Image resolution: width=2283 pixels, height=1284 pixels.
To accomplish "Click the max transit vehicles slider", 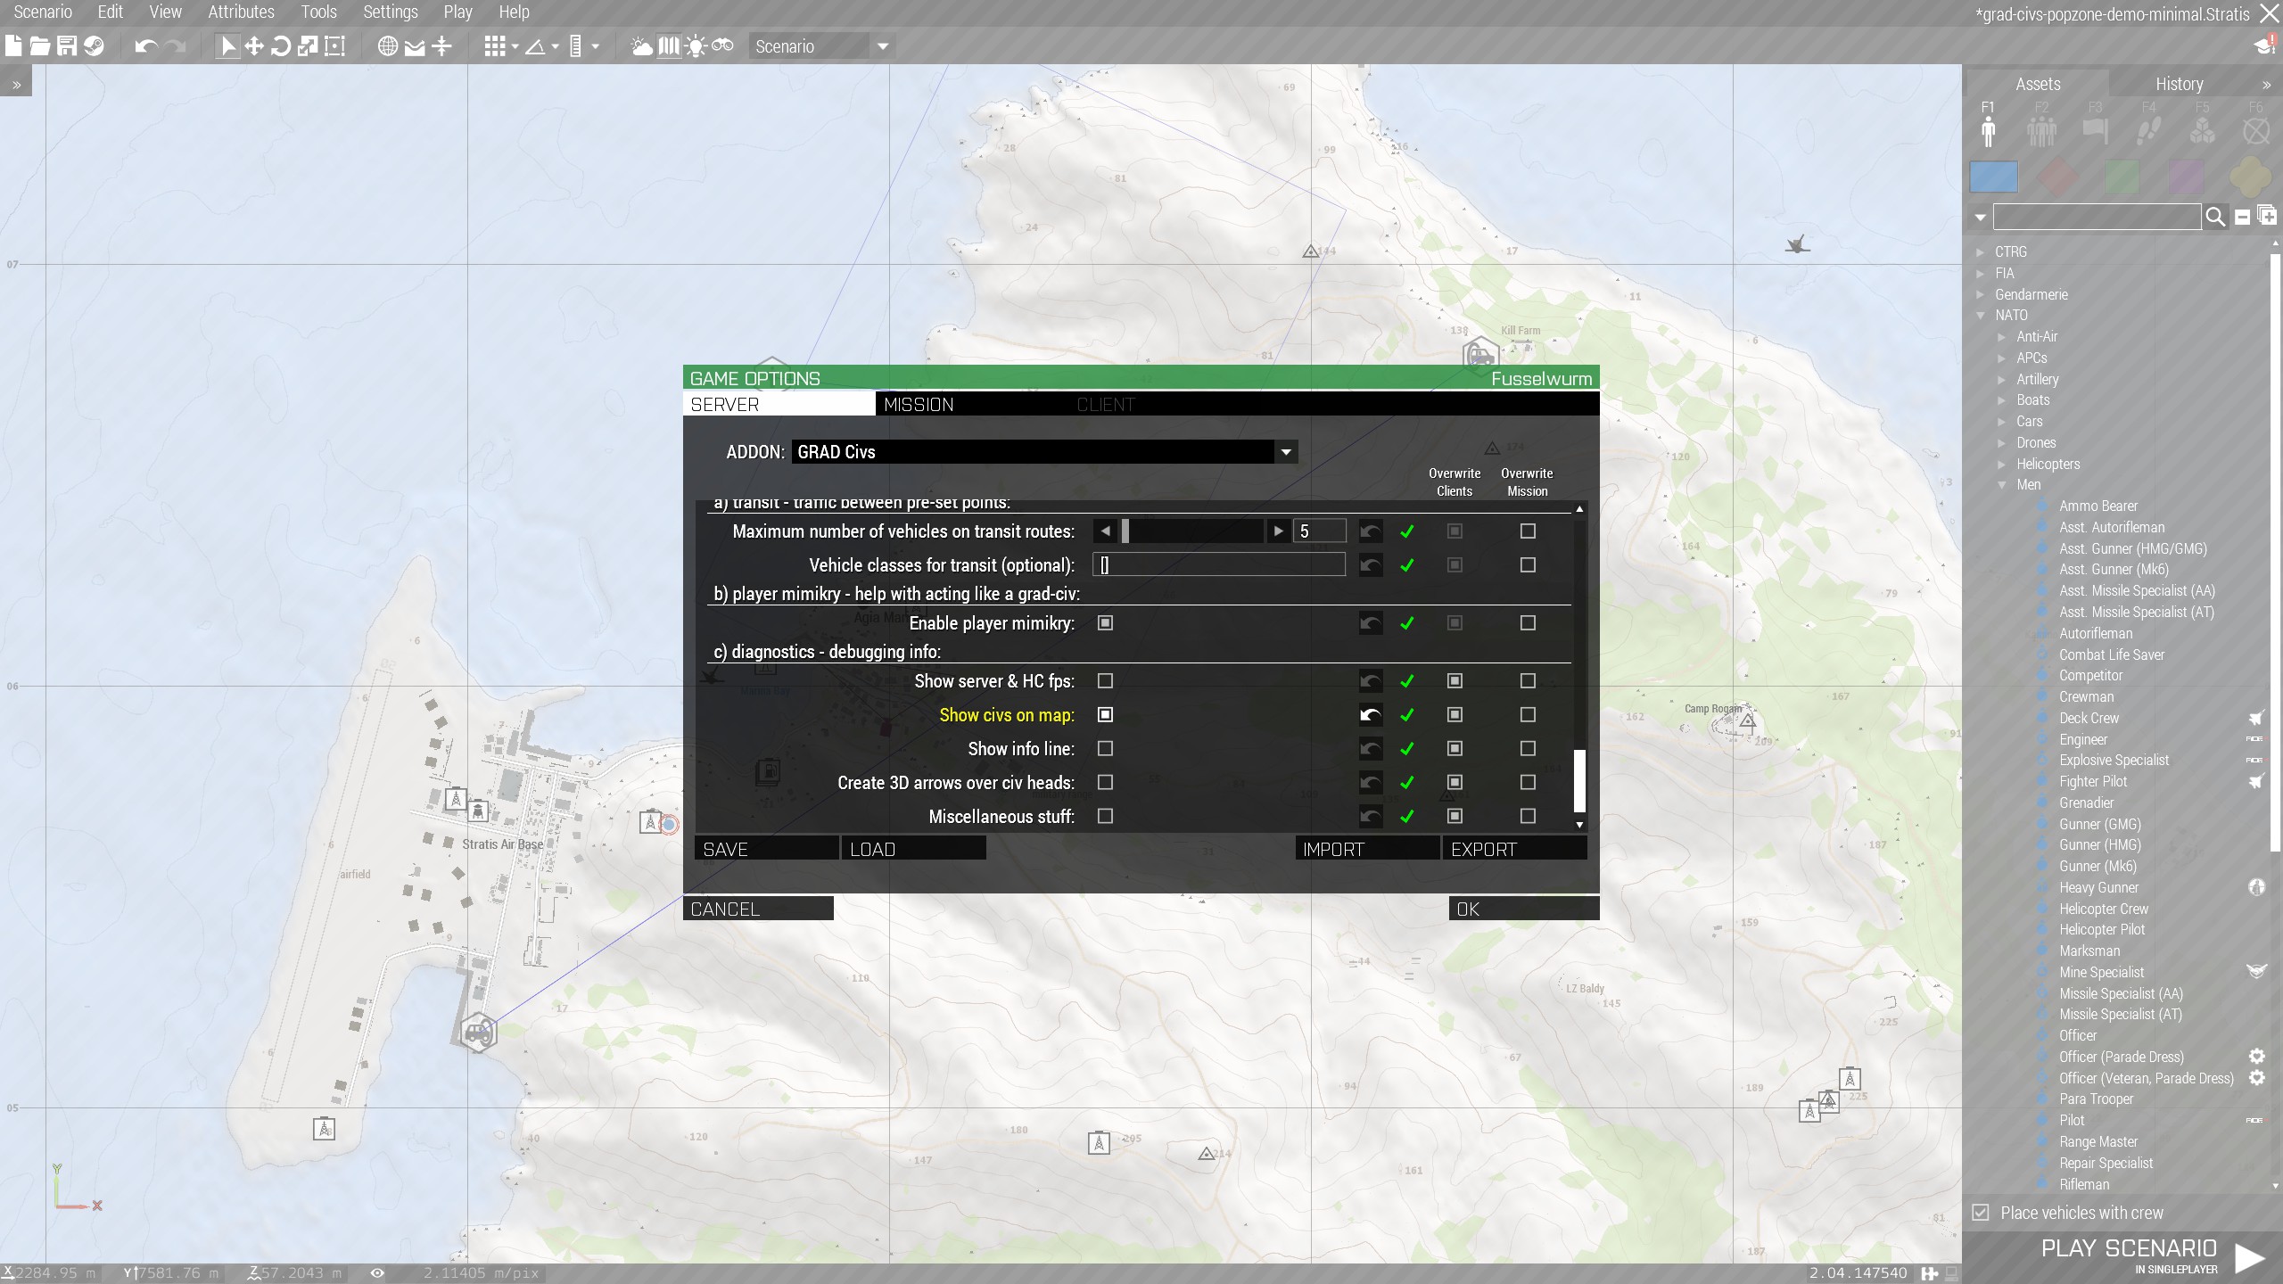I will tap(1191, 531).
